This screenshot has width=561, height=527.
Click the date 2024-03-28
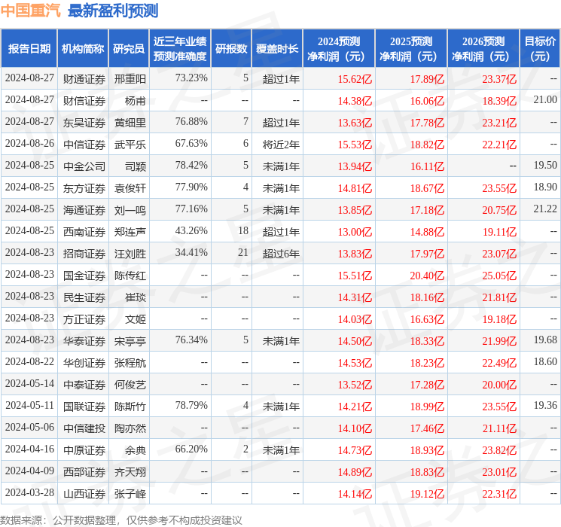(29, 492)
